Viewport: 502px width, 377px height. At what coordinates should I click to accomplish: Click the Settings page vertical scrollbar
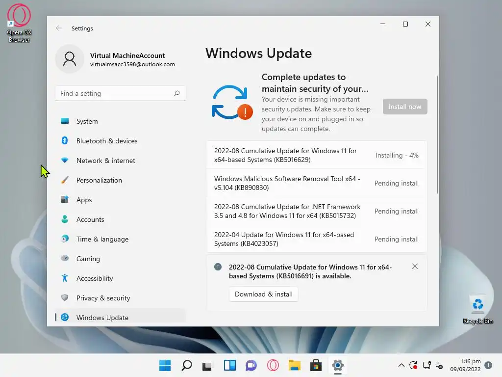437,135
